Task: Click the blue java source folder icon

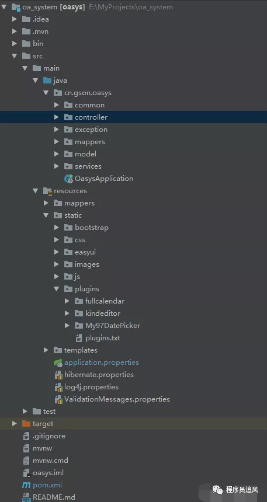Action: 47,81
